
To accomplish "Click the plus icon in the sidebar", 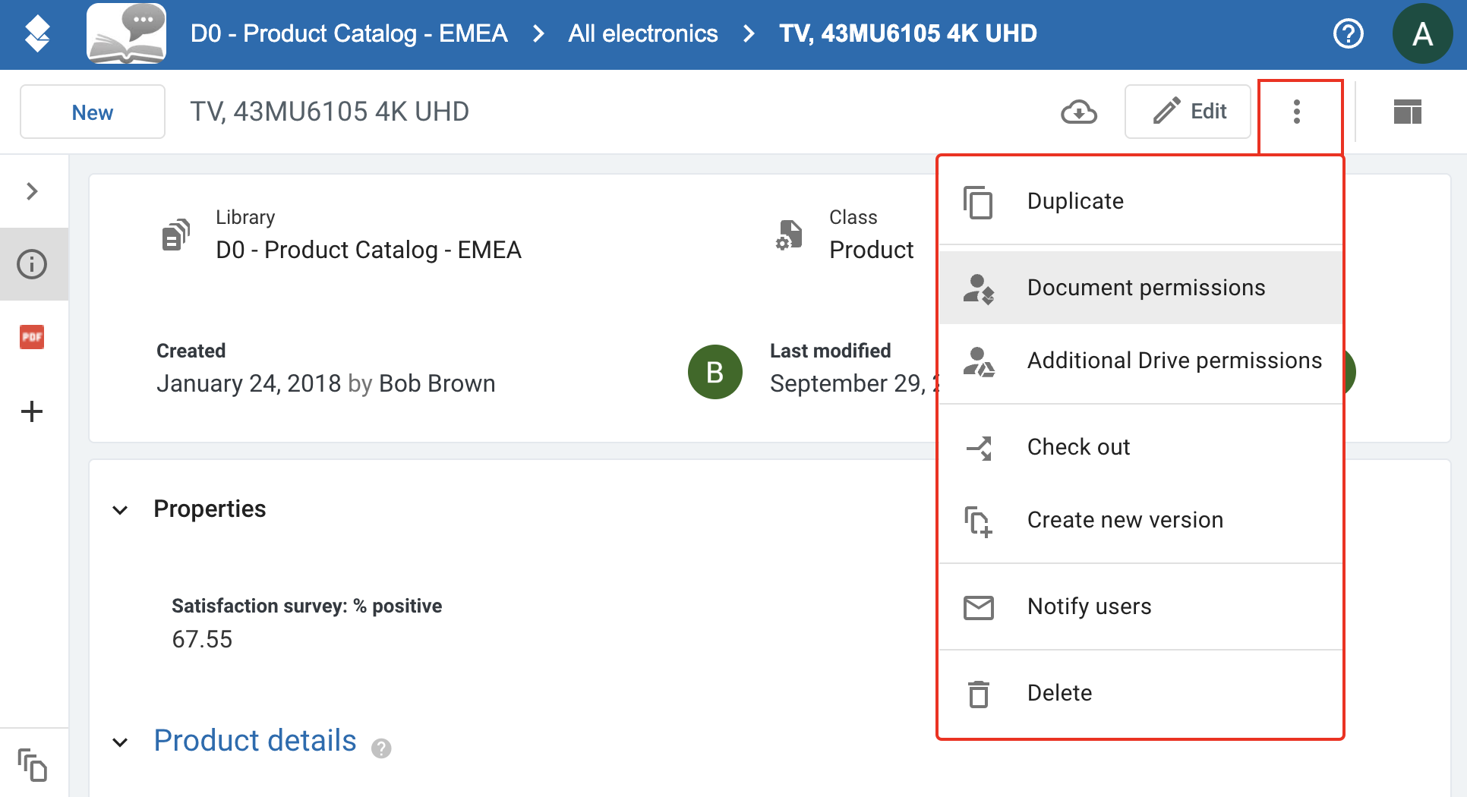I will tap(32, 411).
